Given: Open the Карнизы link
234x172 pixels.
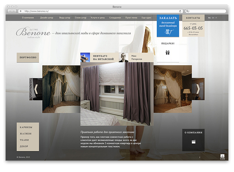Looking at the screenshot, I should pyautogui.click(x=26, y=127).
